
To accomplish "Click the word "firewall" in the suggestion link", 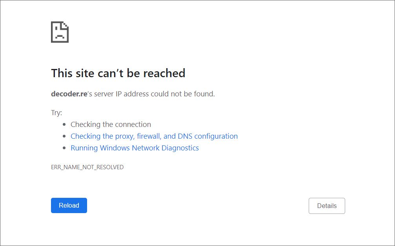I will [148, 136].
